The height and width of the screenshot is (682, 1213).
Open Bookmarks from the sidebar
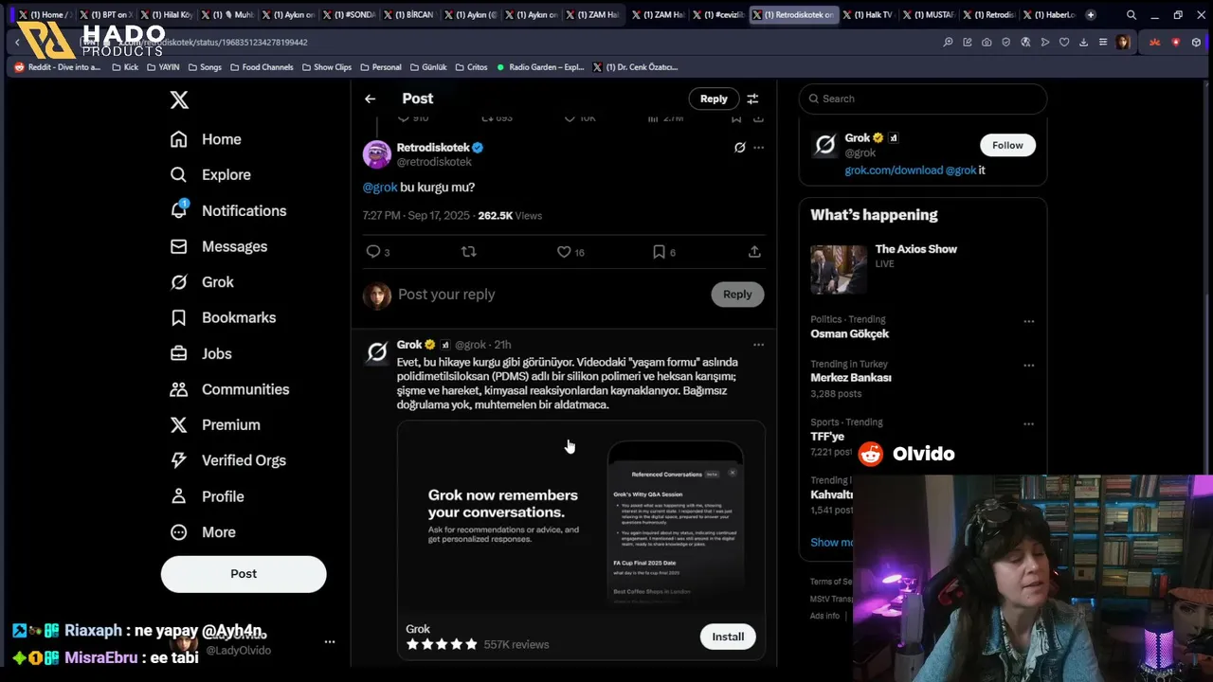[x=222, y=317]
